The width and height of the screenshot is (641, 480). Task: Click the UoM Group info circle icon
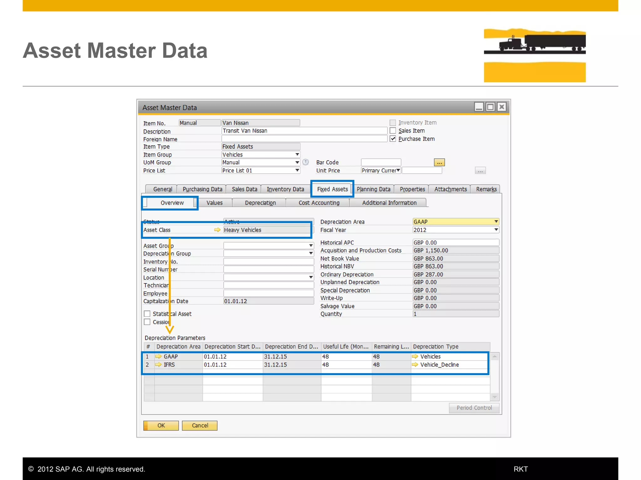tap(305, 162)
